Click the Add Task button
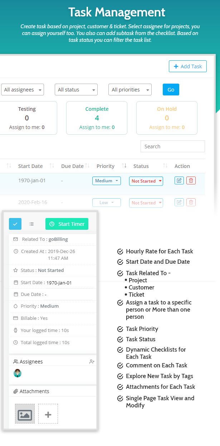 point(187,66)
